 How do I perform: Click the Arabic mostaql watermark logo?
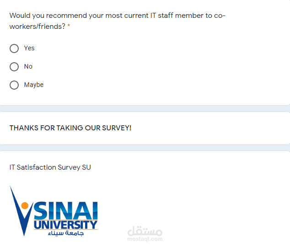(145, 230)
